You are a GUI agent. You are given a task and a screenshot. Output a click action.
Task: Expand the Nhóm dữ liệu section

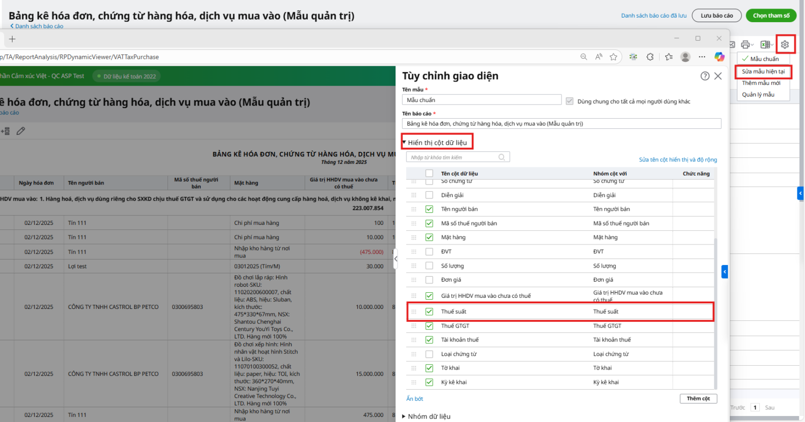tap(404, 416)
